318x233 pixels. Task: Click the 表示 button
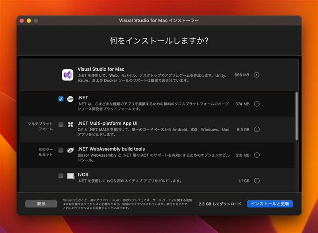pos(41,204)
